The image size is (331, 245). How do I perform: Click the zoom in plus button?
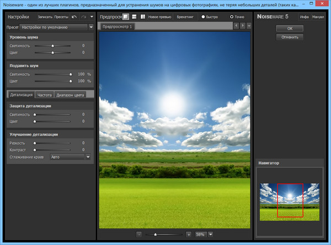tap(189, 234)
